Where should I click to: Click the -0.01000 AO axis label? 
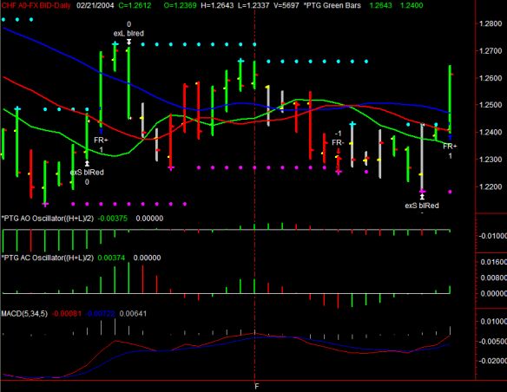click(x=492, y=236)
